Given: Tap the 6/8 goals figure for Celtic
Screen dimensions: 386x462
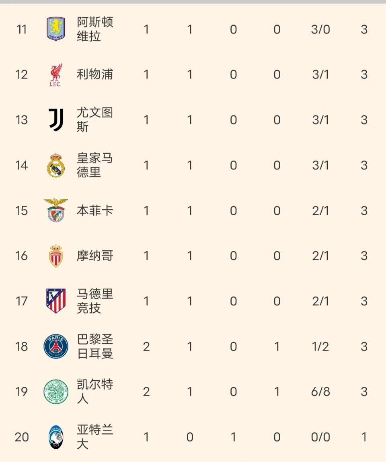Looking at the screenshot, I should tap(320, 392).
